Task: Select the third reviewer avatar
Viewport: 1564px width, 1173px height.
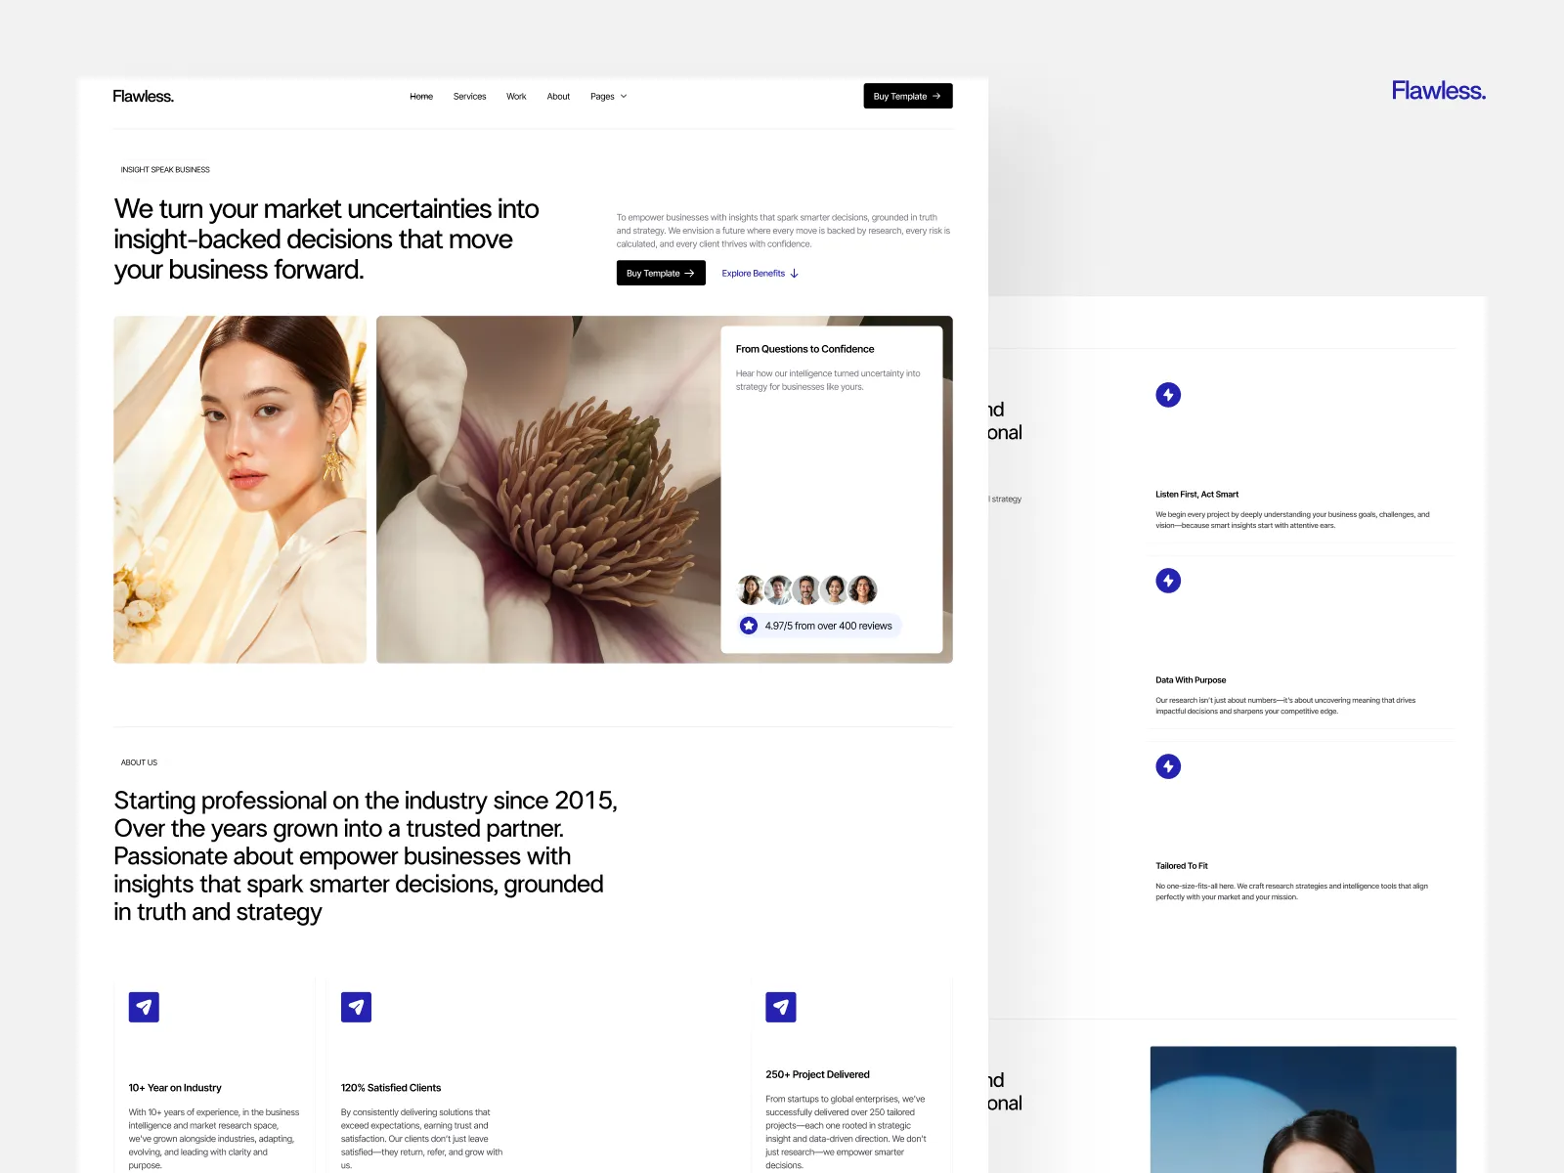Action: [806, 589]
